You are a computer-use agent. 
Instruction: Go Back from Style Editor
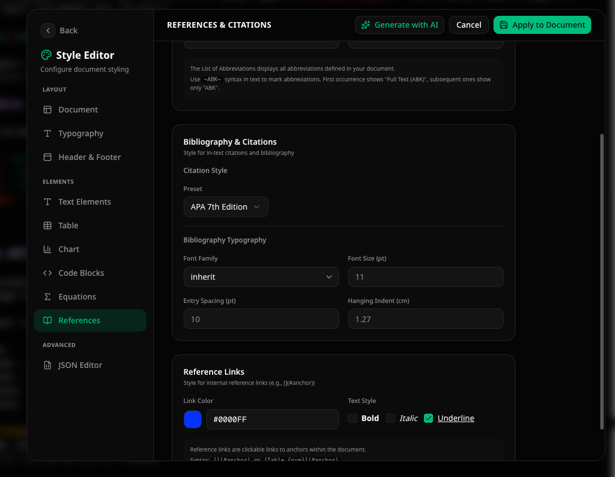[x=59, y=31]
